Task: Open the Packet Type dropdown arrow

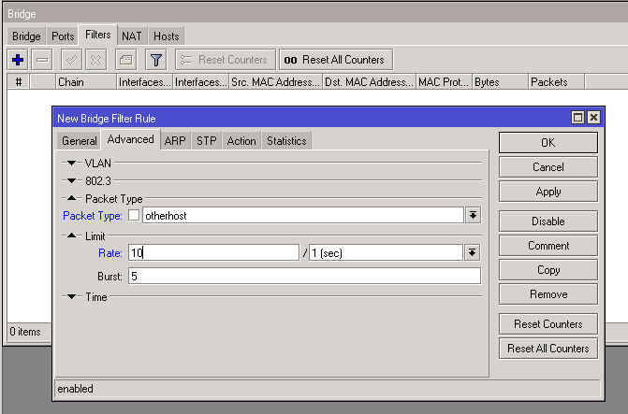Action: click(x=473, y=216)
